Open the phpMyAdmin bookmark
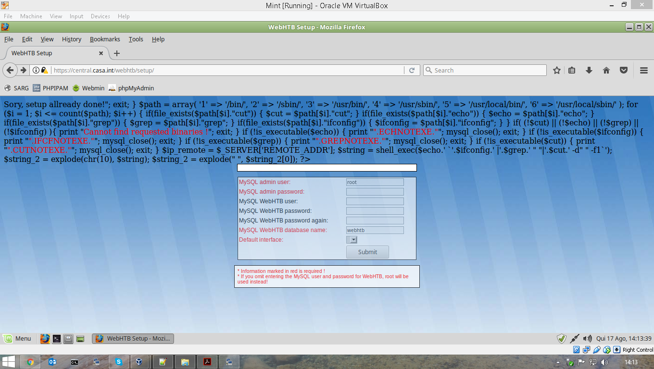This screenshot has height=369, width=654. pyautogui.click(x=131, y=88)
